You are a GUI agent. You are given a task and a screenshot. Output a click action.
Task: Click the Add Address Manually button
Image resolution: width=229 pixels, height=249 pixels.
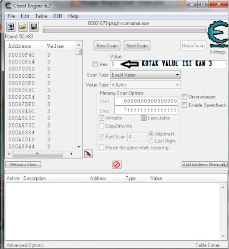(x=205, y=164)
